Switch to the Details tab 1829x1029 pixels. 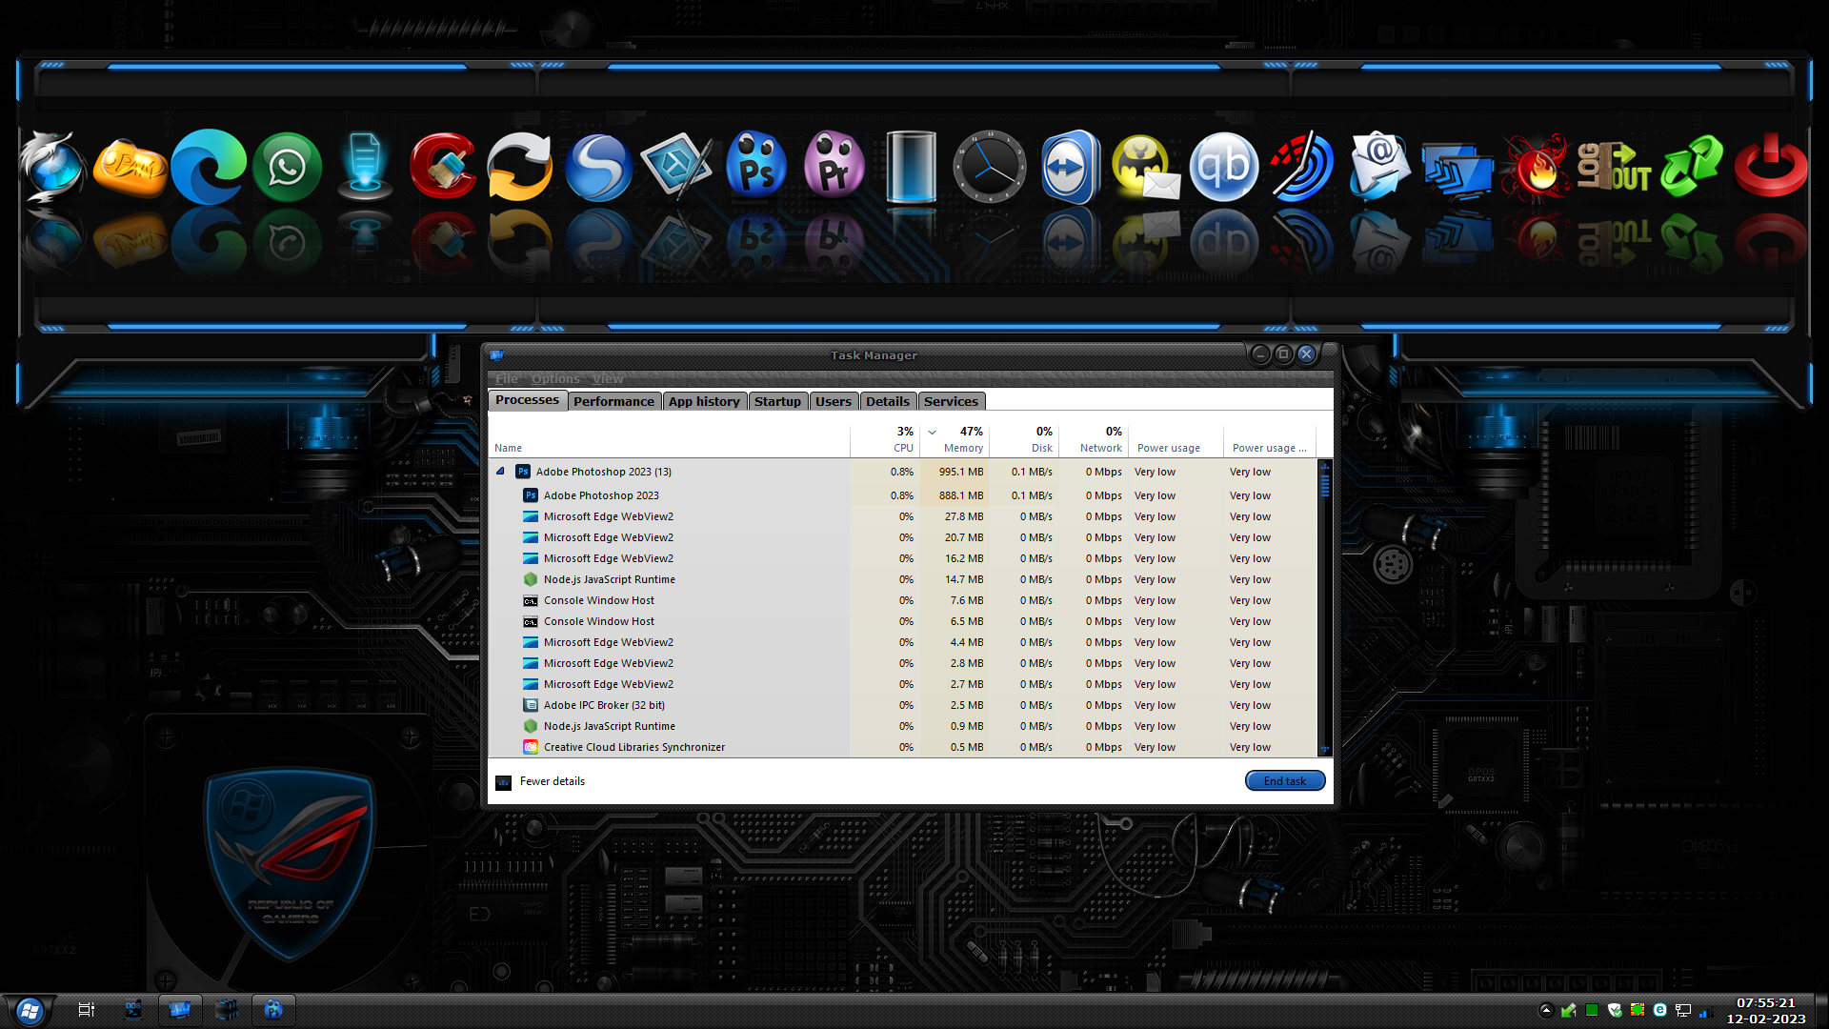point(888,401)
